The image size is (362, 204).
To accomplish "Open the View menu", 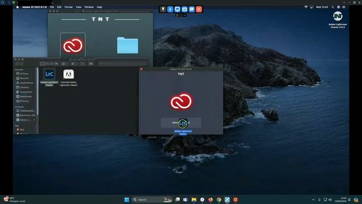I will click(x=79, y=7).
